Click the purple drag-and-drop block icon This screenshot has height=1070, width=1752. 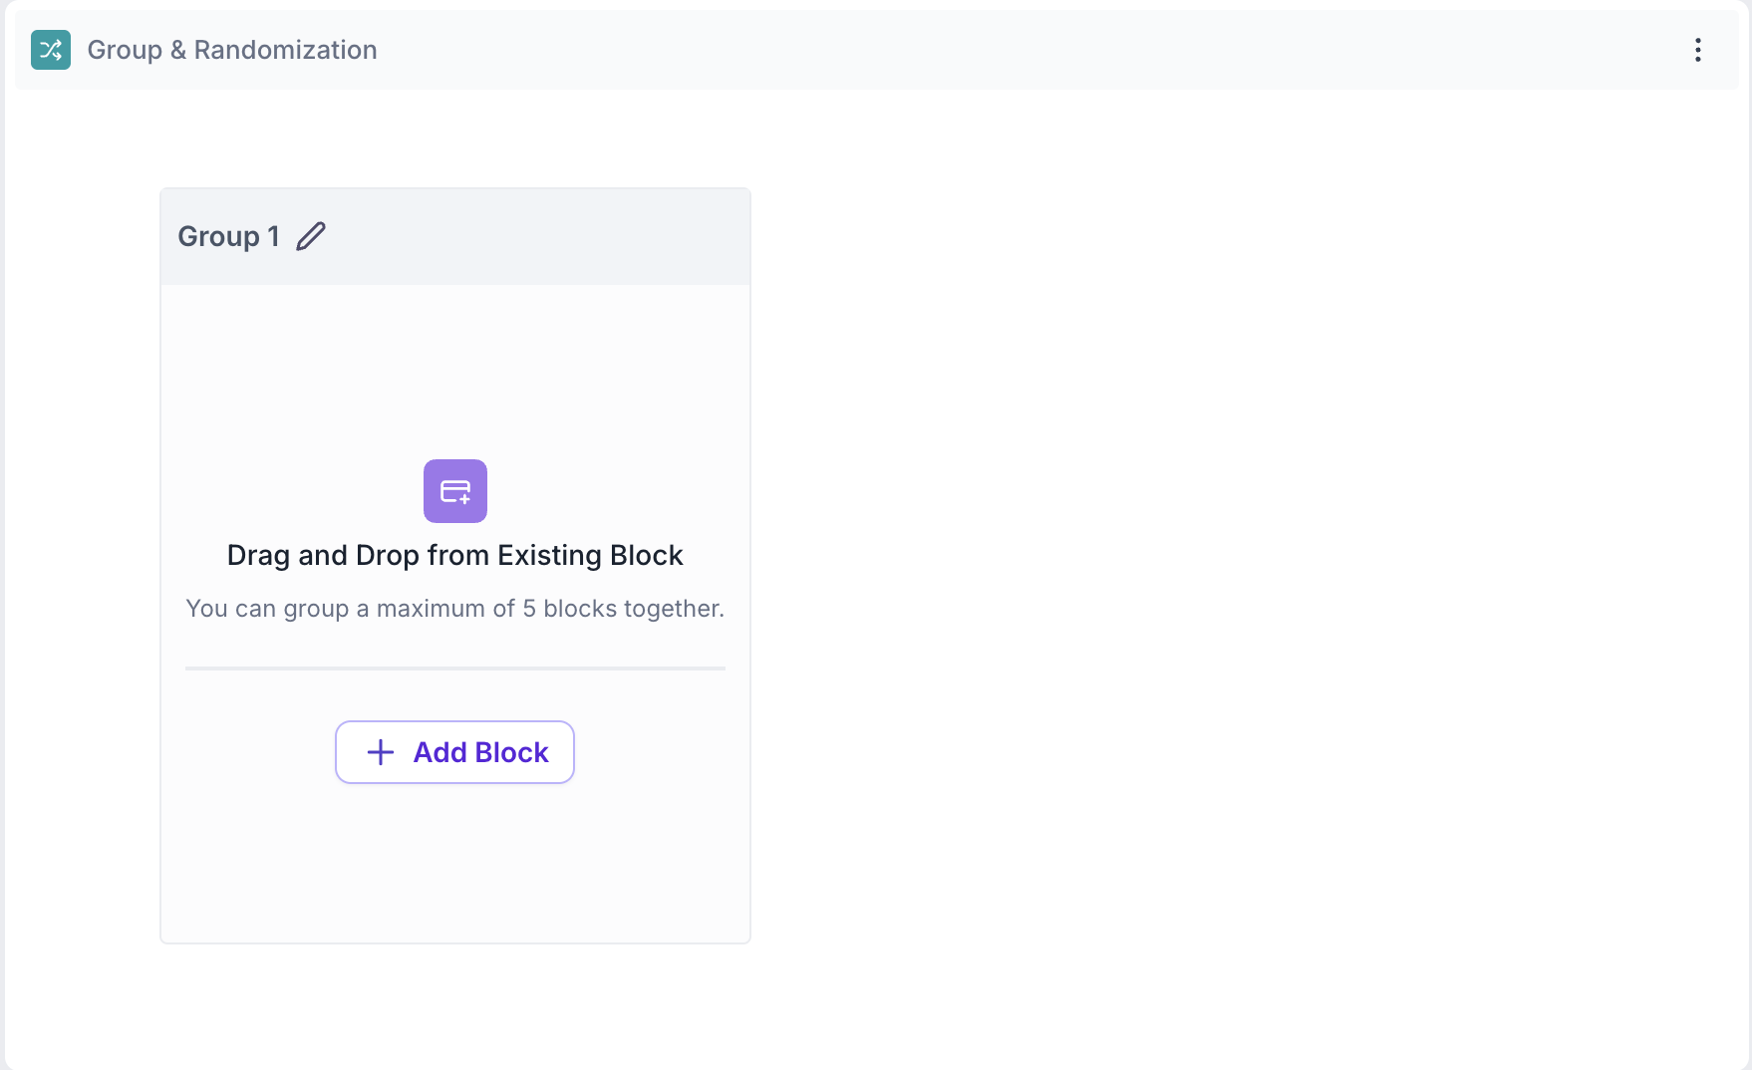pyautogui.click(x=455, y=491)
